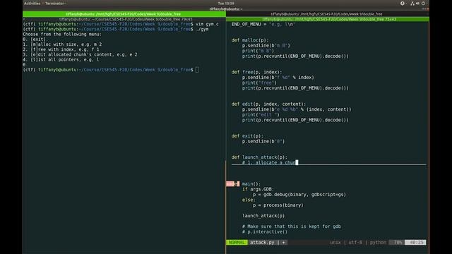
Task: Click the print("edit ") line
Action: coord(261,115)
